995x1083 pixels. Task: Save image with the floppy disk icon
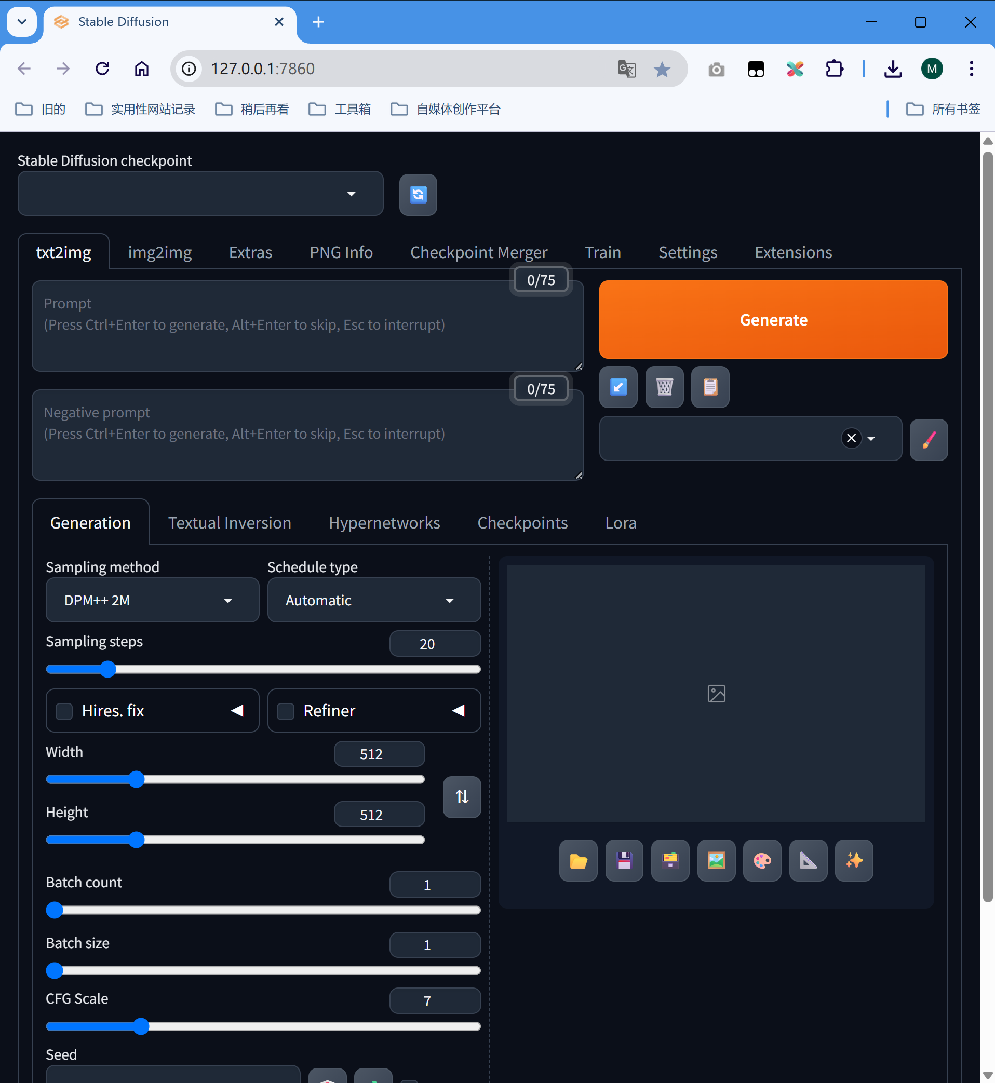[624, 861]
